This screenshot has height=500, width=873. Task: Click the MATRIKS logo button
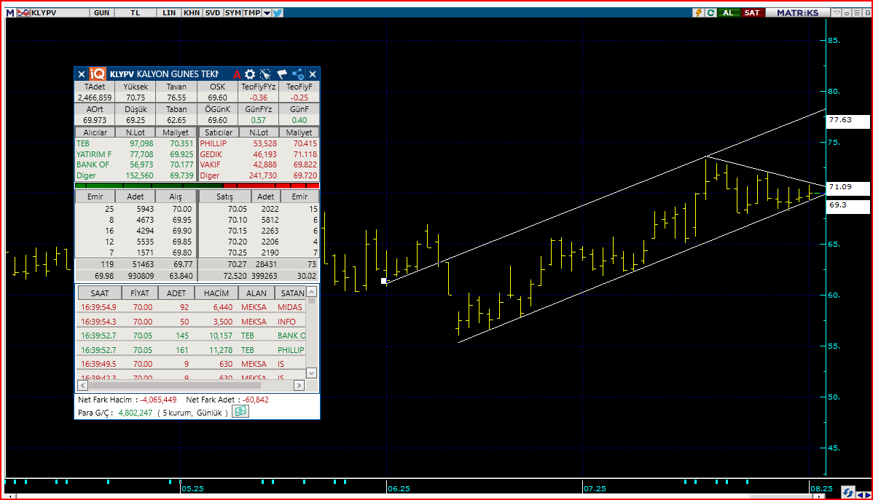pyautogui.click(x=798, y=13)
